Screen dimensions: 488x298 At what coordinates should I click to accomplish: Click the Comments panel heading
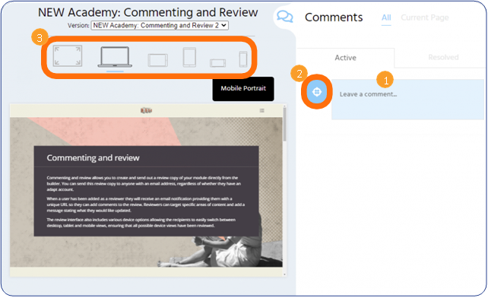(x=334, y=17)
